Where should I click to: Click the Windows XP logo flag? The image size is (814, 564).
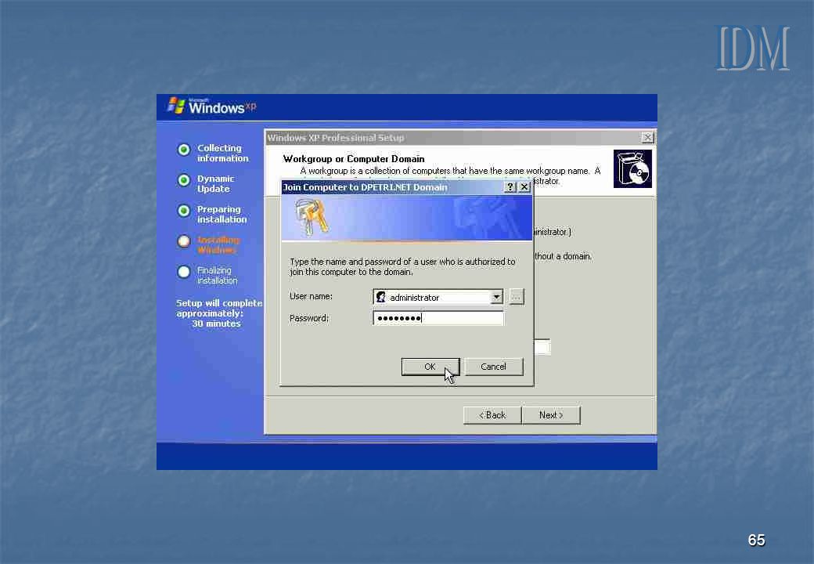click(176, 106)
